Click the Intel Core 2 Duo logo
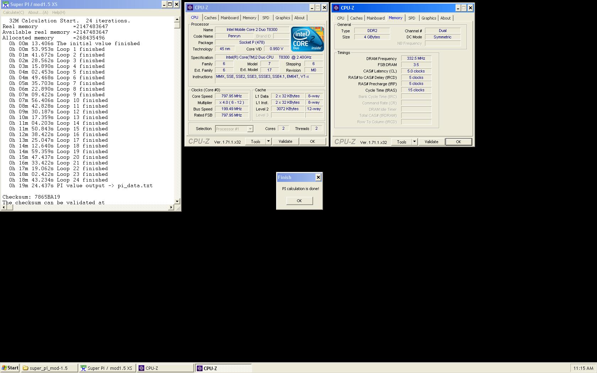 click(x=307, y=39)
